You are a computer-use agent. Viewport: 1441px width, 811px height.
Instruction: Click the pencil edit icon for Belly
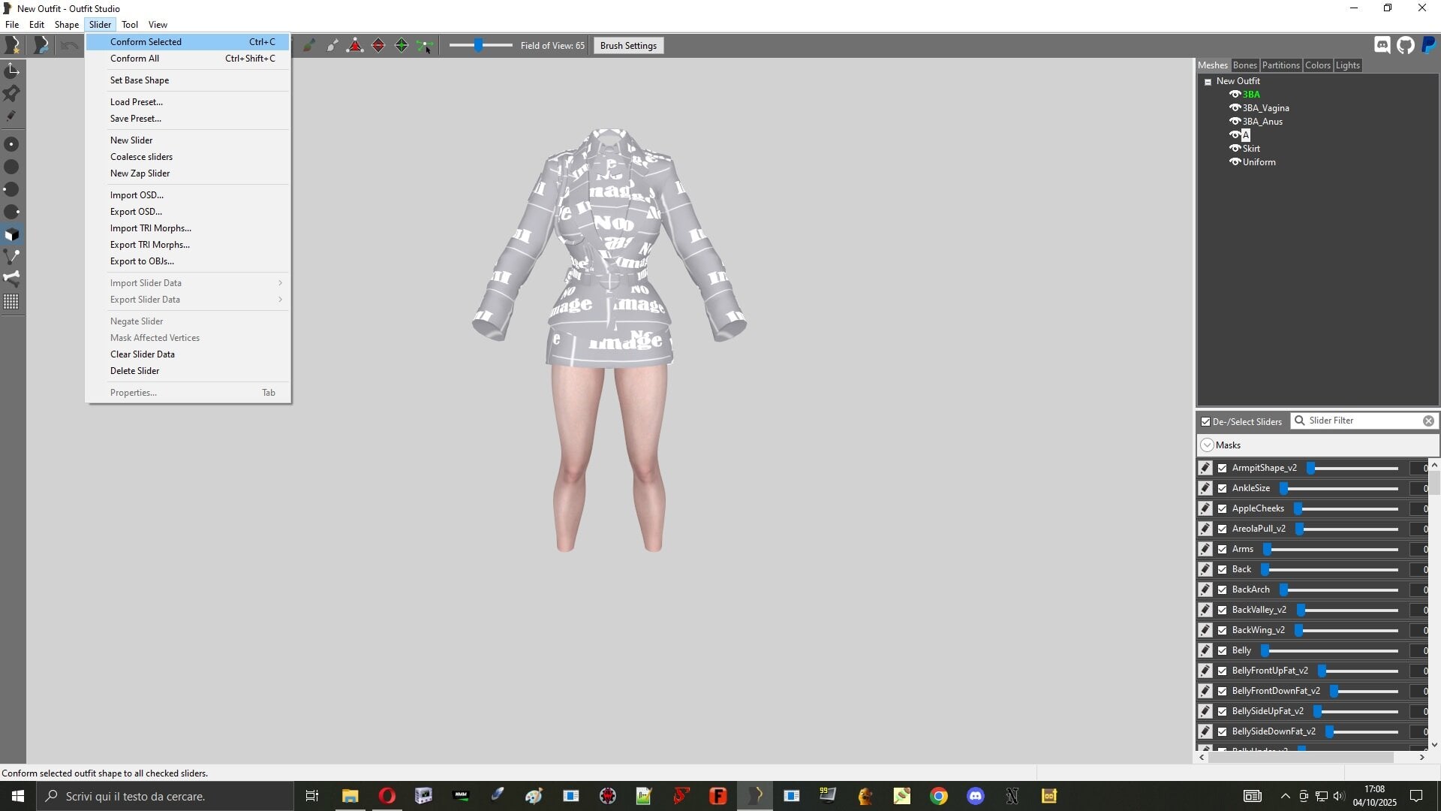pos(1205,650)
